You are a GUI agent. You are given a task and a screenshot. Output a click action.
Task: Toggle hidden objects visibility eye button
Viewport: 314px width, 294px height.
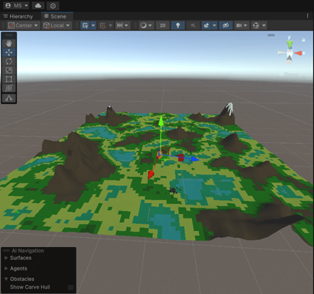click(225, 26)
